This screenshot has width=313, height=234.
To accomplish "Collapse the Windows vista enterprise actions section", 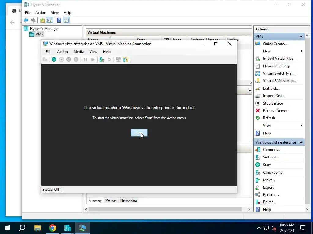I will point(301,142).
